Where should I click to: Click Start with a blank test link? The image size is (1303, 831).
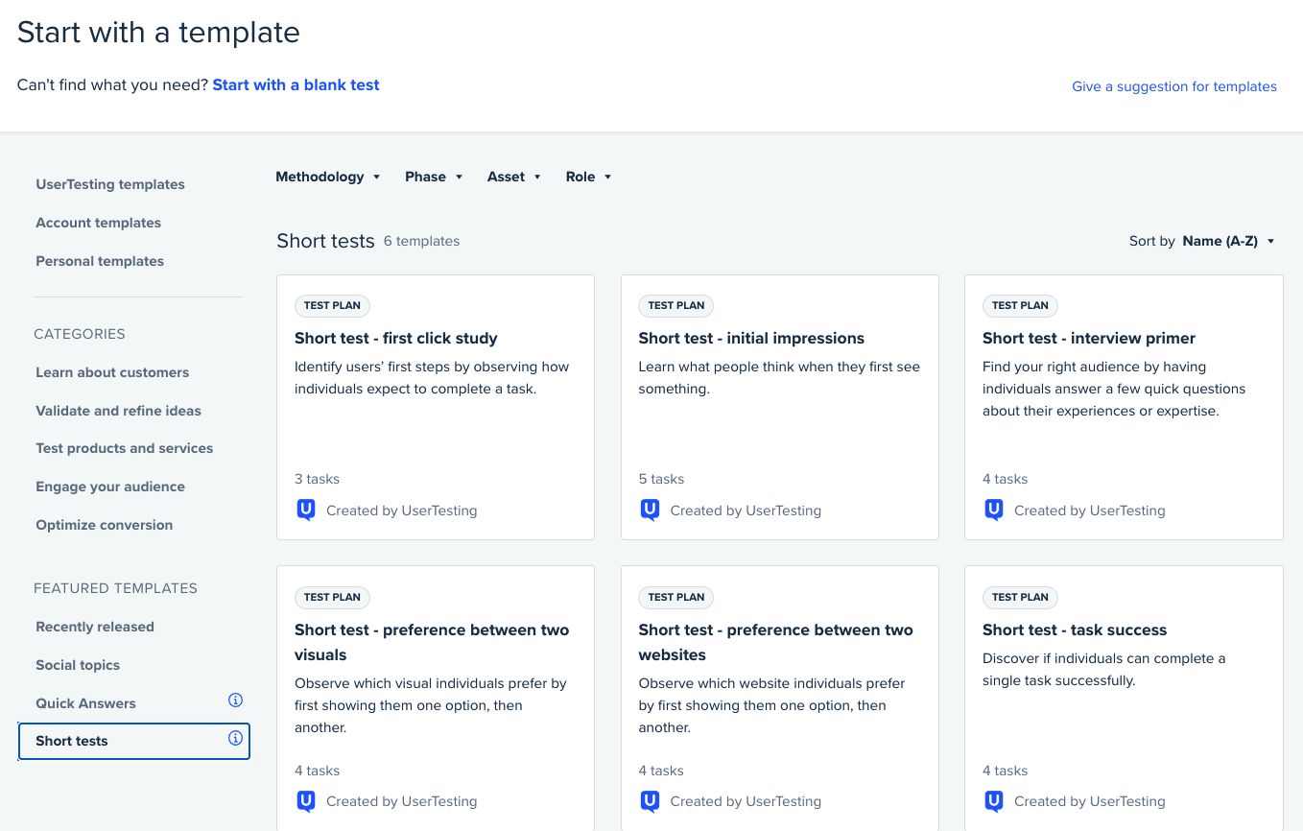[x=296, y=84]
